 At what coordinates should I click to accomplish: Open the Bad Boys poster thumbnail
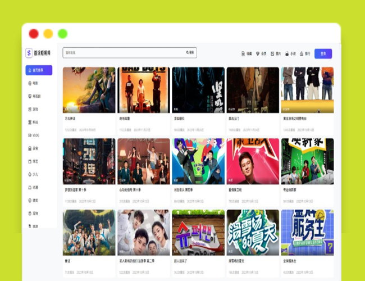click(144, 90)
